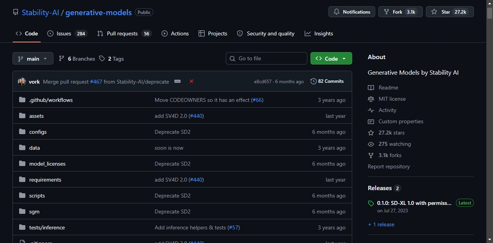Open the Projects tab

tap(213, 33)
